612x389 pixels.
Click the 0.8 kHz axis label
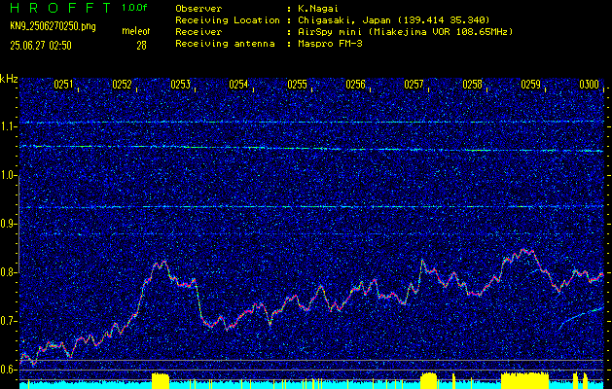(x=9, y=272)
